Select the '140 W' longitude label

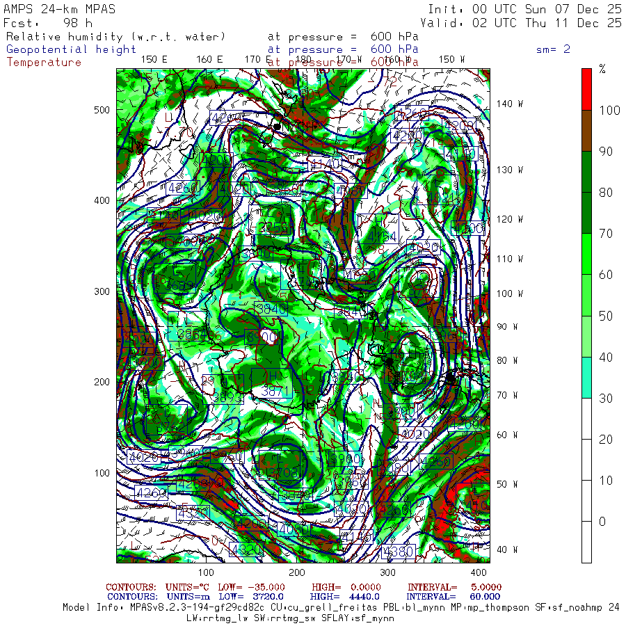510,104
